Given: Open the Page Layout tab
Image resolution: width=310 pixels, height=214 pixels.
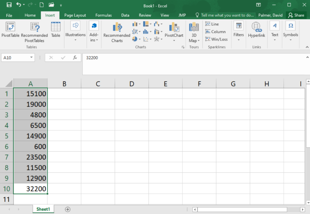Looking at the screenshot, I should [75, 15].
